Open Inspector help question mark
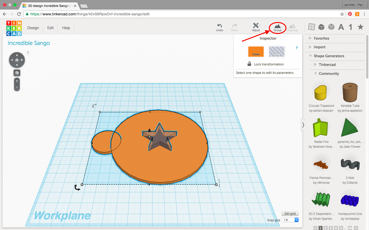 pos(297,48)
